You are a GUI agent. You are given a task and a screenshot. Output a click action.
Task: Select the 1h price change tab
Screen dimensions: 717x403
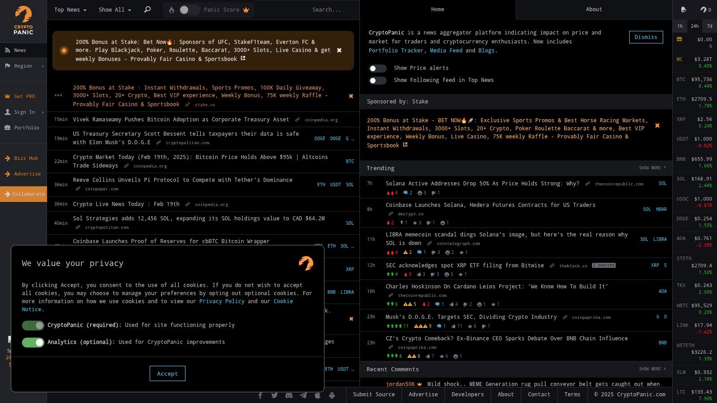coord(680,26)
